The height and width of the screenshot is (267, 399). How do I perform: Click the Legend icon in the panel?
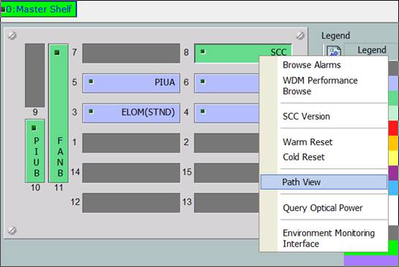coord(334,51)
